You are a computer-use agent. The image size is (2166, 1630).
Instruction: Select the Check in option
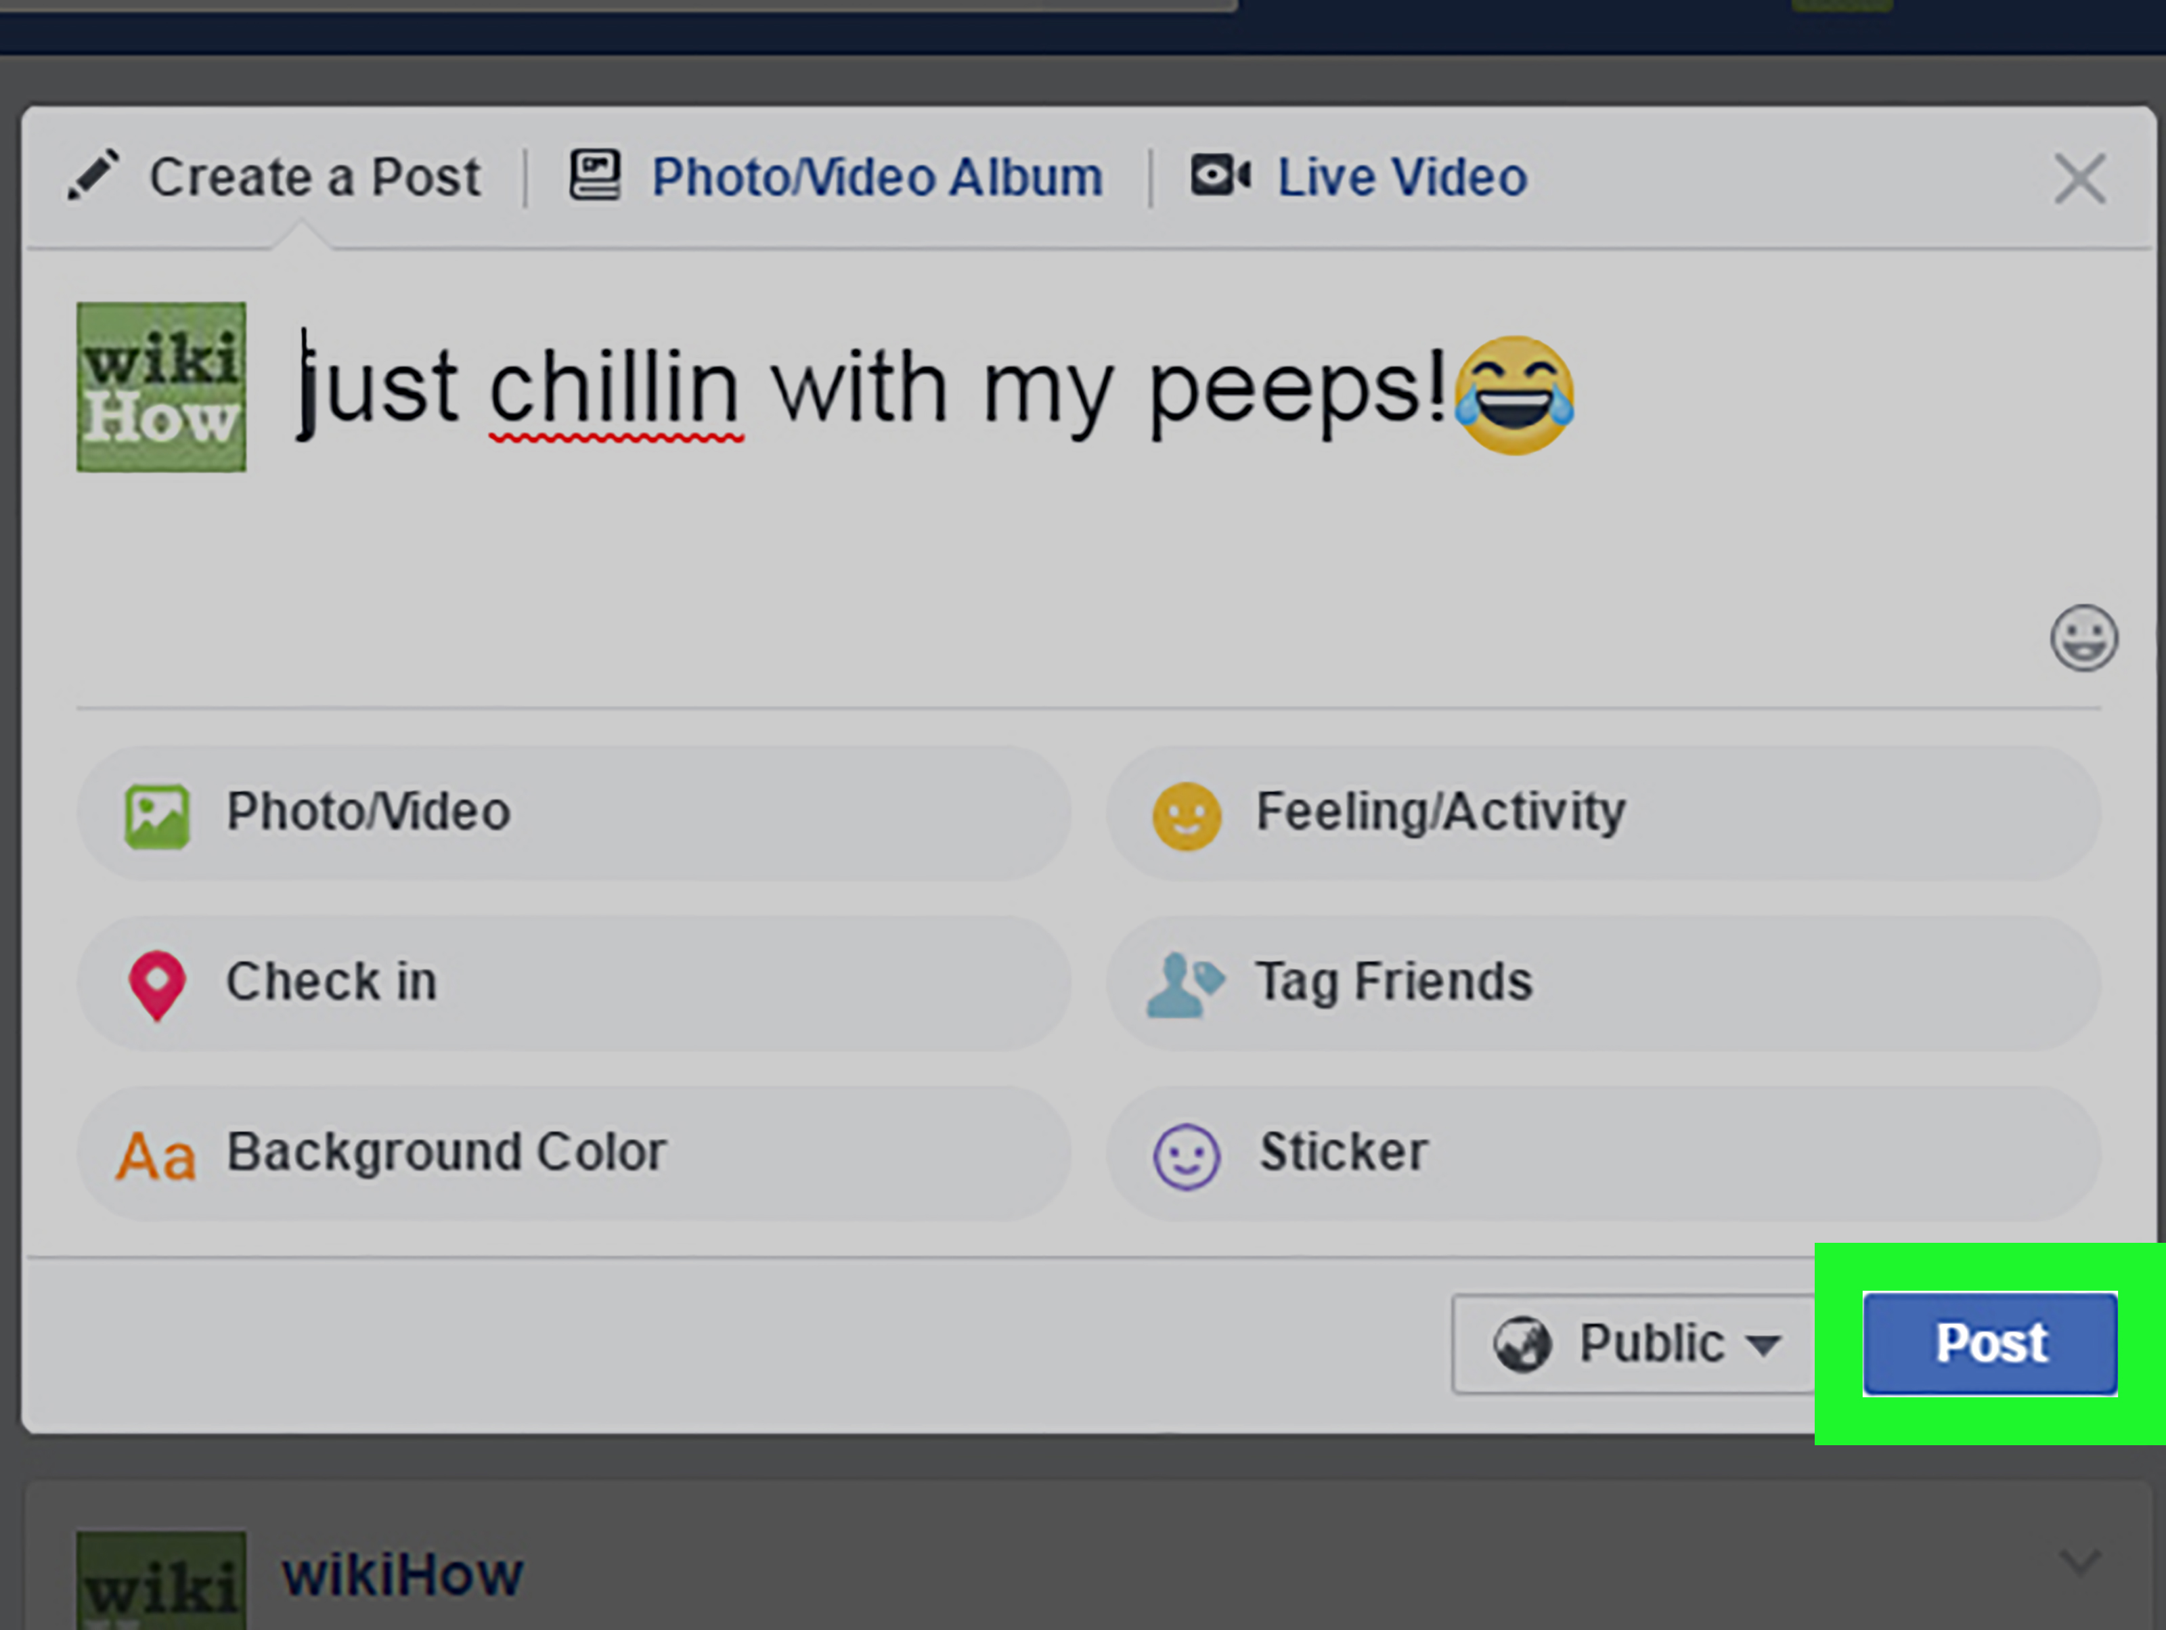tap(574, 984)
